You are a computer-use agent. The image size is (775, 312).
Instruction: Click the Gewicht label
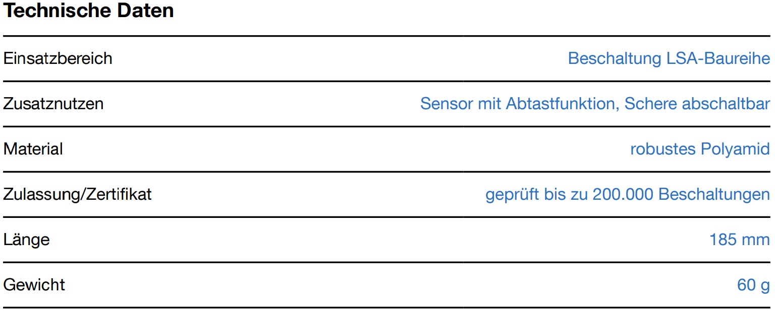[34, 285]
